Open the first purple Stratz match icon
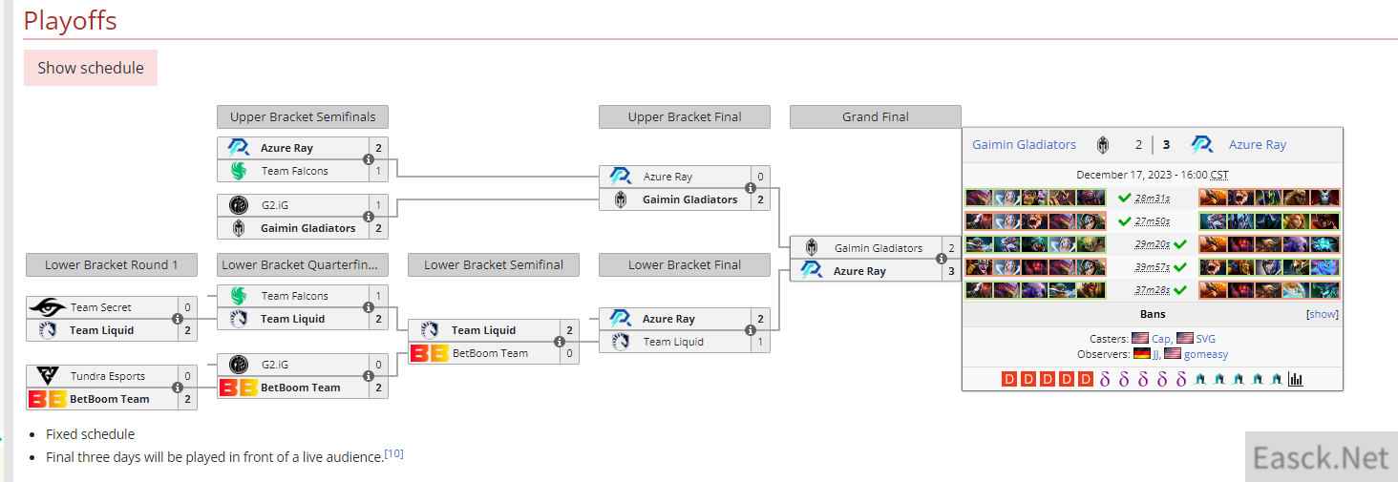Screen dimensions: 1398x482 coord(1105,379)
